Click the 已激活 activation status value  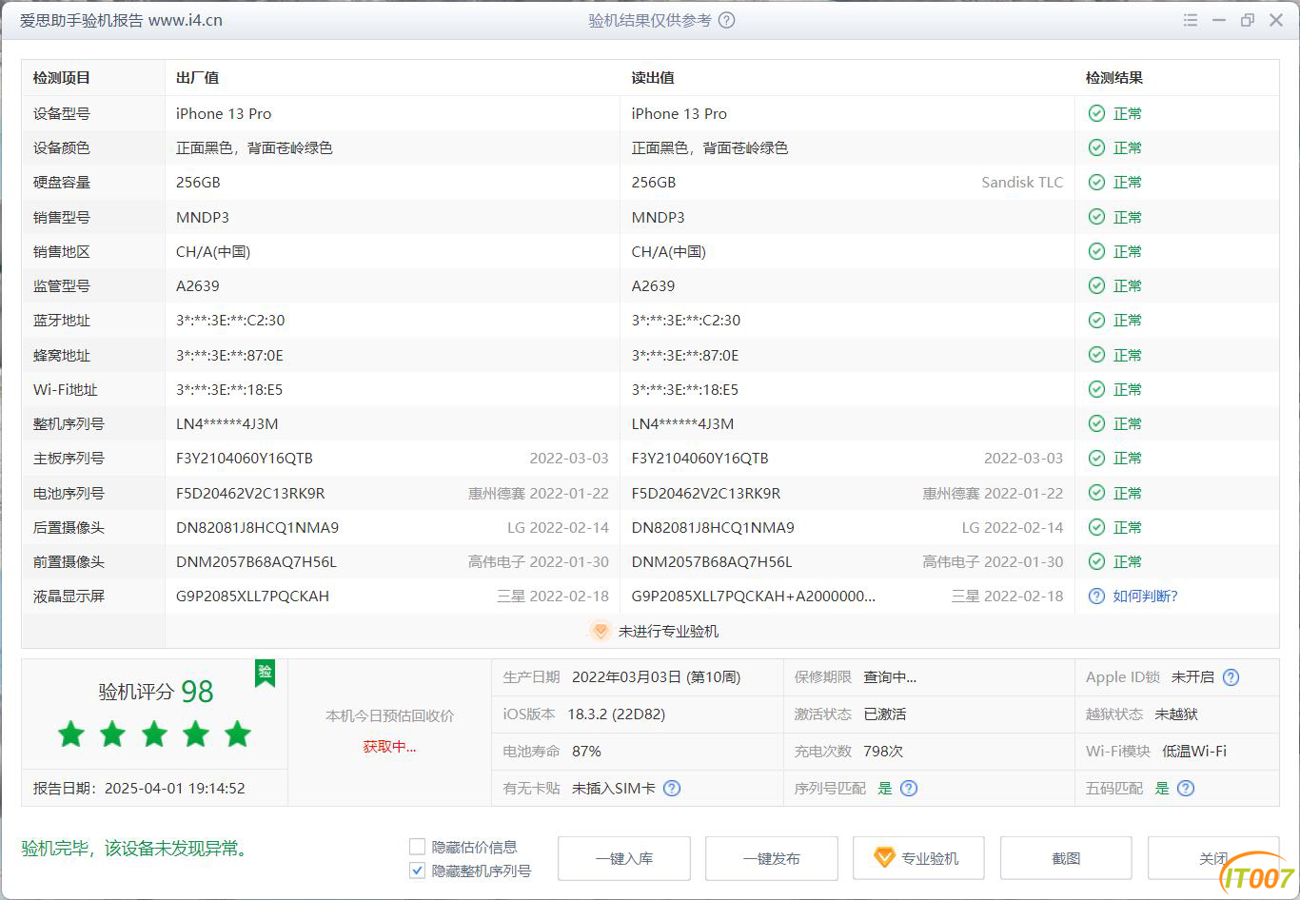point(885,714)
